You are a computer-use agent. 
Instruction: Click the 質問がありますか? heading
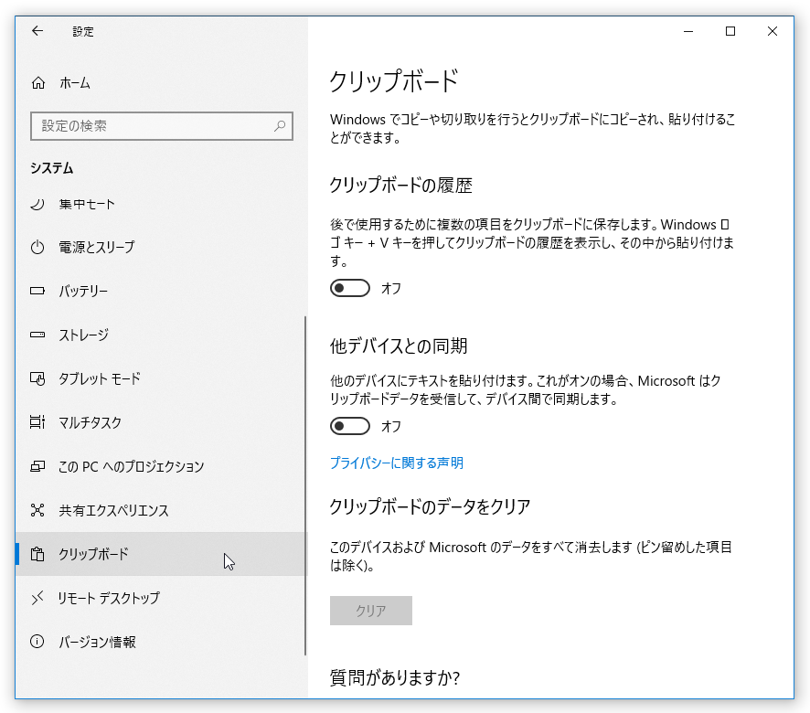pos(395,677)
